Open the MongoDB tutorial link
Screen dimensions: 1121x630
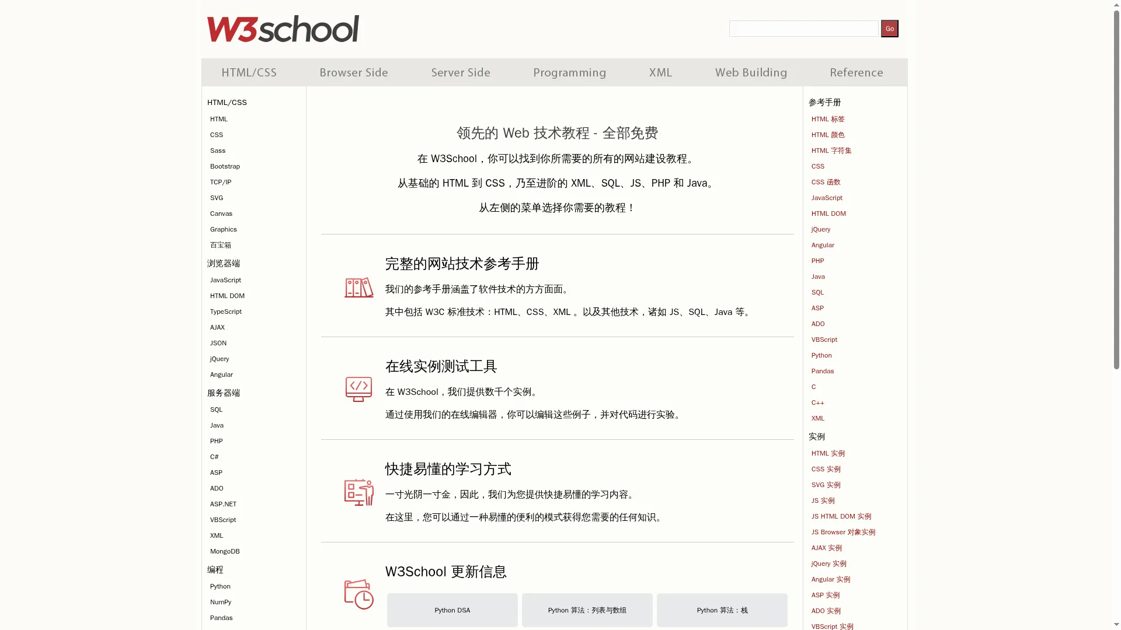(x=225, y=551)
